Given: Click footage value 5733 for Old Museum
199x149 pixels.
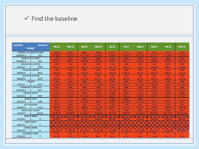Looking at the screenshot, I should 40,108.
